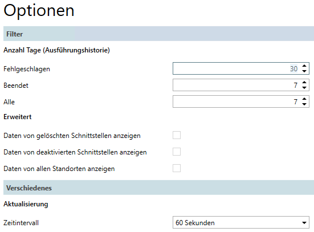Click the Anzahl Tage (Ausführungshistorie) heading
The image size is (314, 232).
coord(56,50)
